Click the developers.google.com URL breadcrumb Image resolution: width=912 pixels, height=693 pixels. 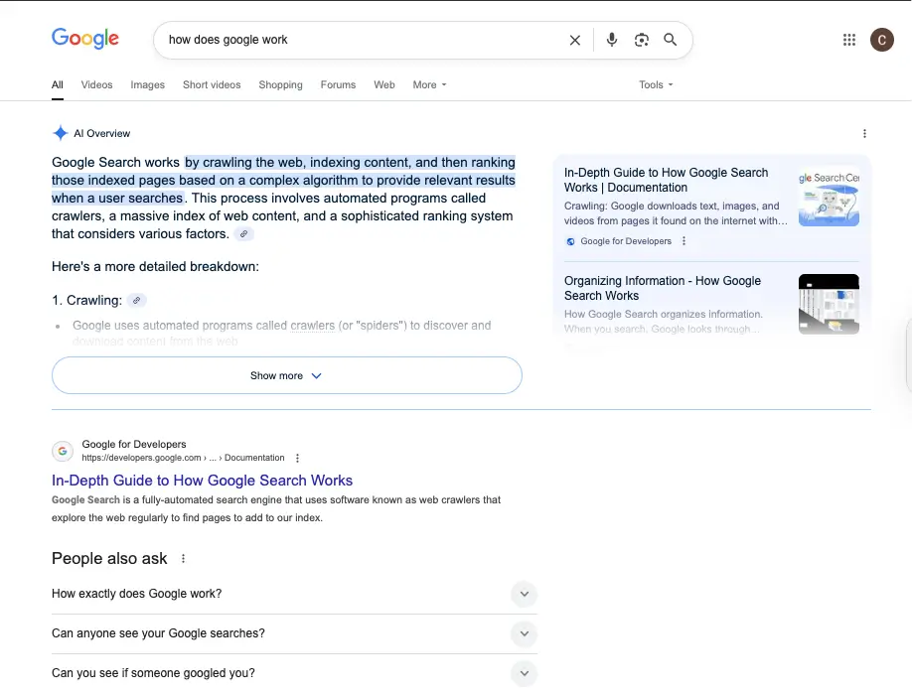183,458
